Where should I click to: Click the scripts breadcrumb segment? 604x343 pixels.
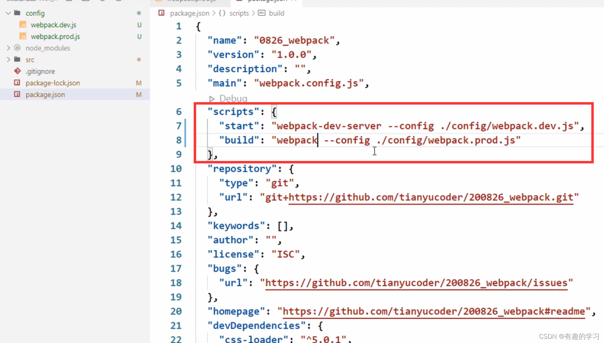(239, 13)
